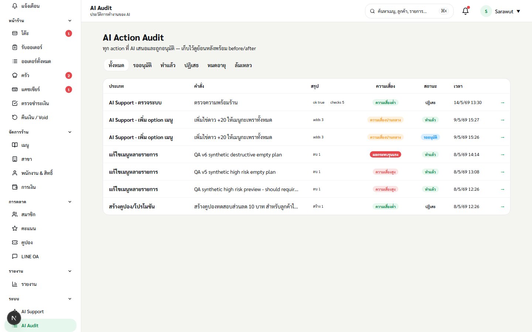
Task: Open arrow for 9/5/69 15:27 row
Action: 502,120
